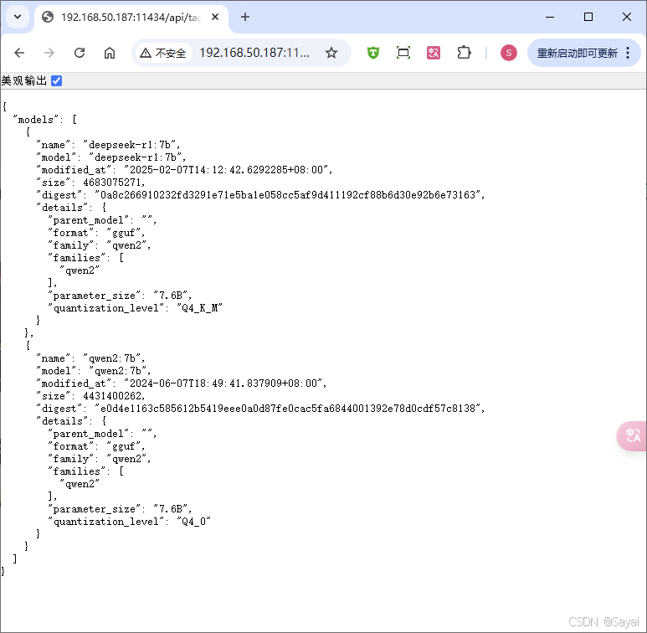Go forward to next page
Viewport: 647px width, 633px height.
tap(49, 53)
